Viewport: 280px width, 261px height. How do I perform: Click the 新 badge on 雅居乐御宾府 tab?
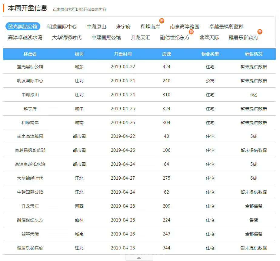[260, 32]
